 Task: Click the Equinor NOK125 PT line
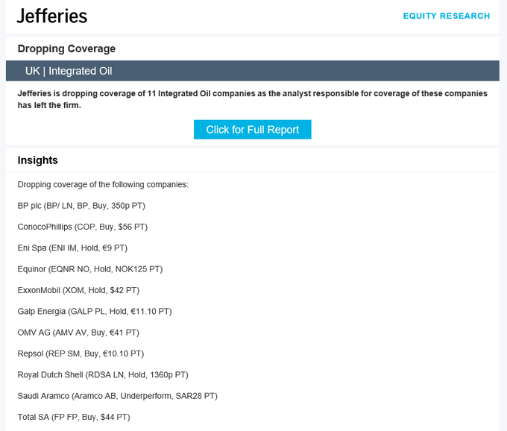(90, 269)
